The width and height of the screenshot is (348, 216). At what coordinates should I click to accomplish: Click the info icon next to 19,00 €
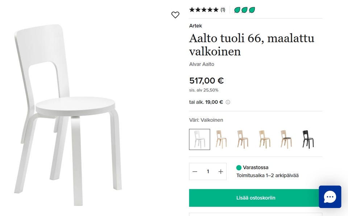coord(228,102)
